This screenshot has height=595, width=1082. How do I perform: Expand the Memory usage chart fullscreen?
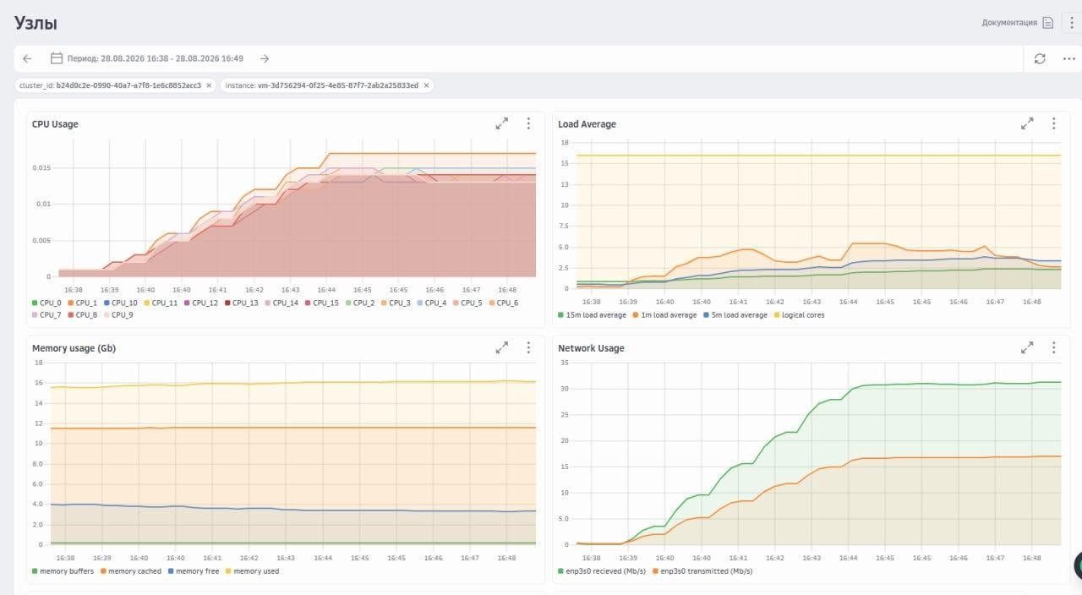pyautogui.click(x=502, y=347)
